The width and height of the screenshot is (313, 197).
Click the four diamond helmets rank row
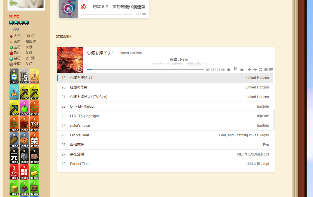point(19,23)
